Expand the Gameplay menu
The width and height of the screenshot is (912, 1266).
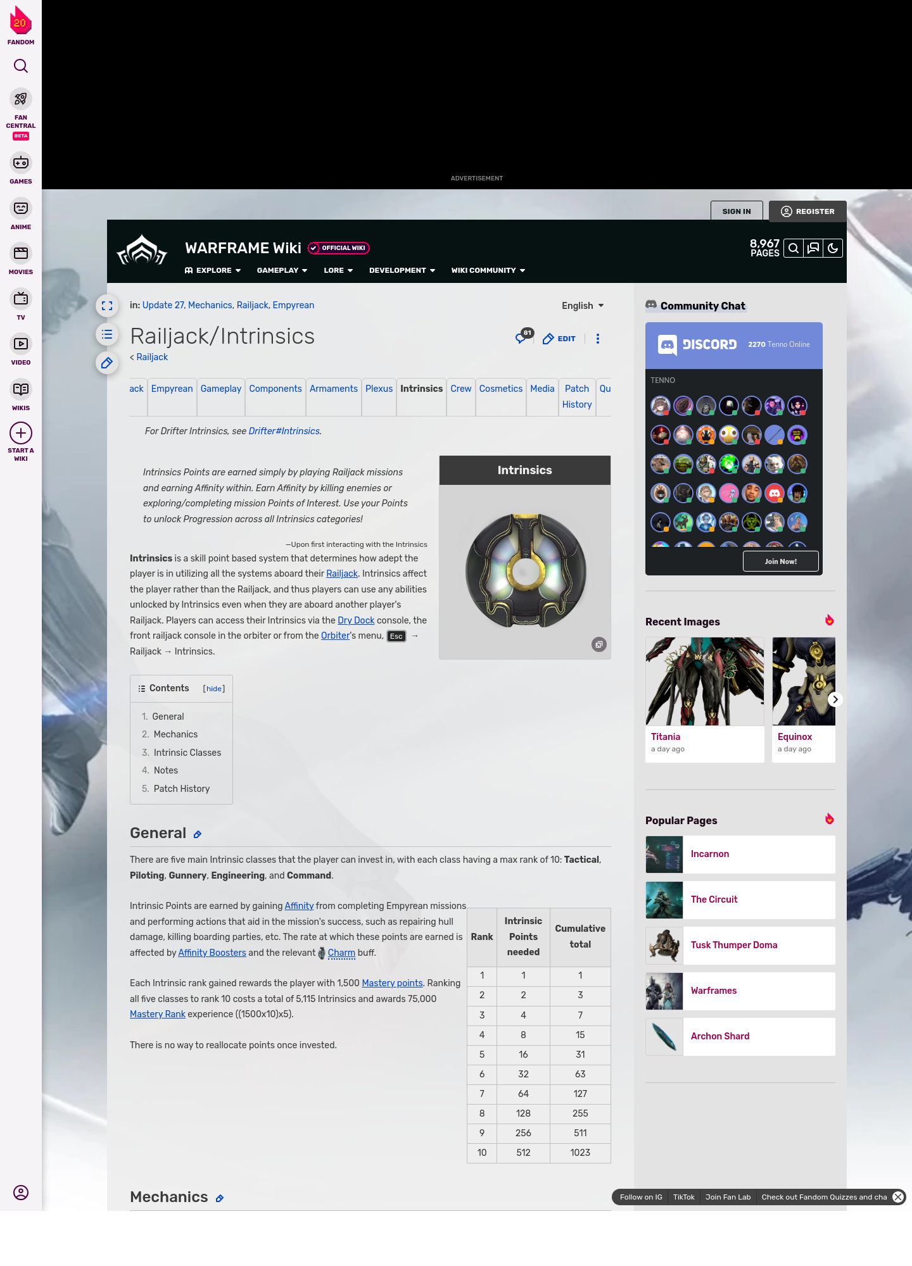tap(282, 270)
